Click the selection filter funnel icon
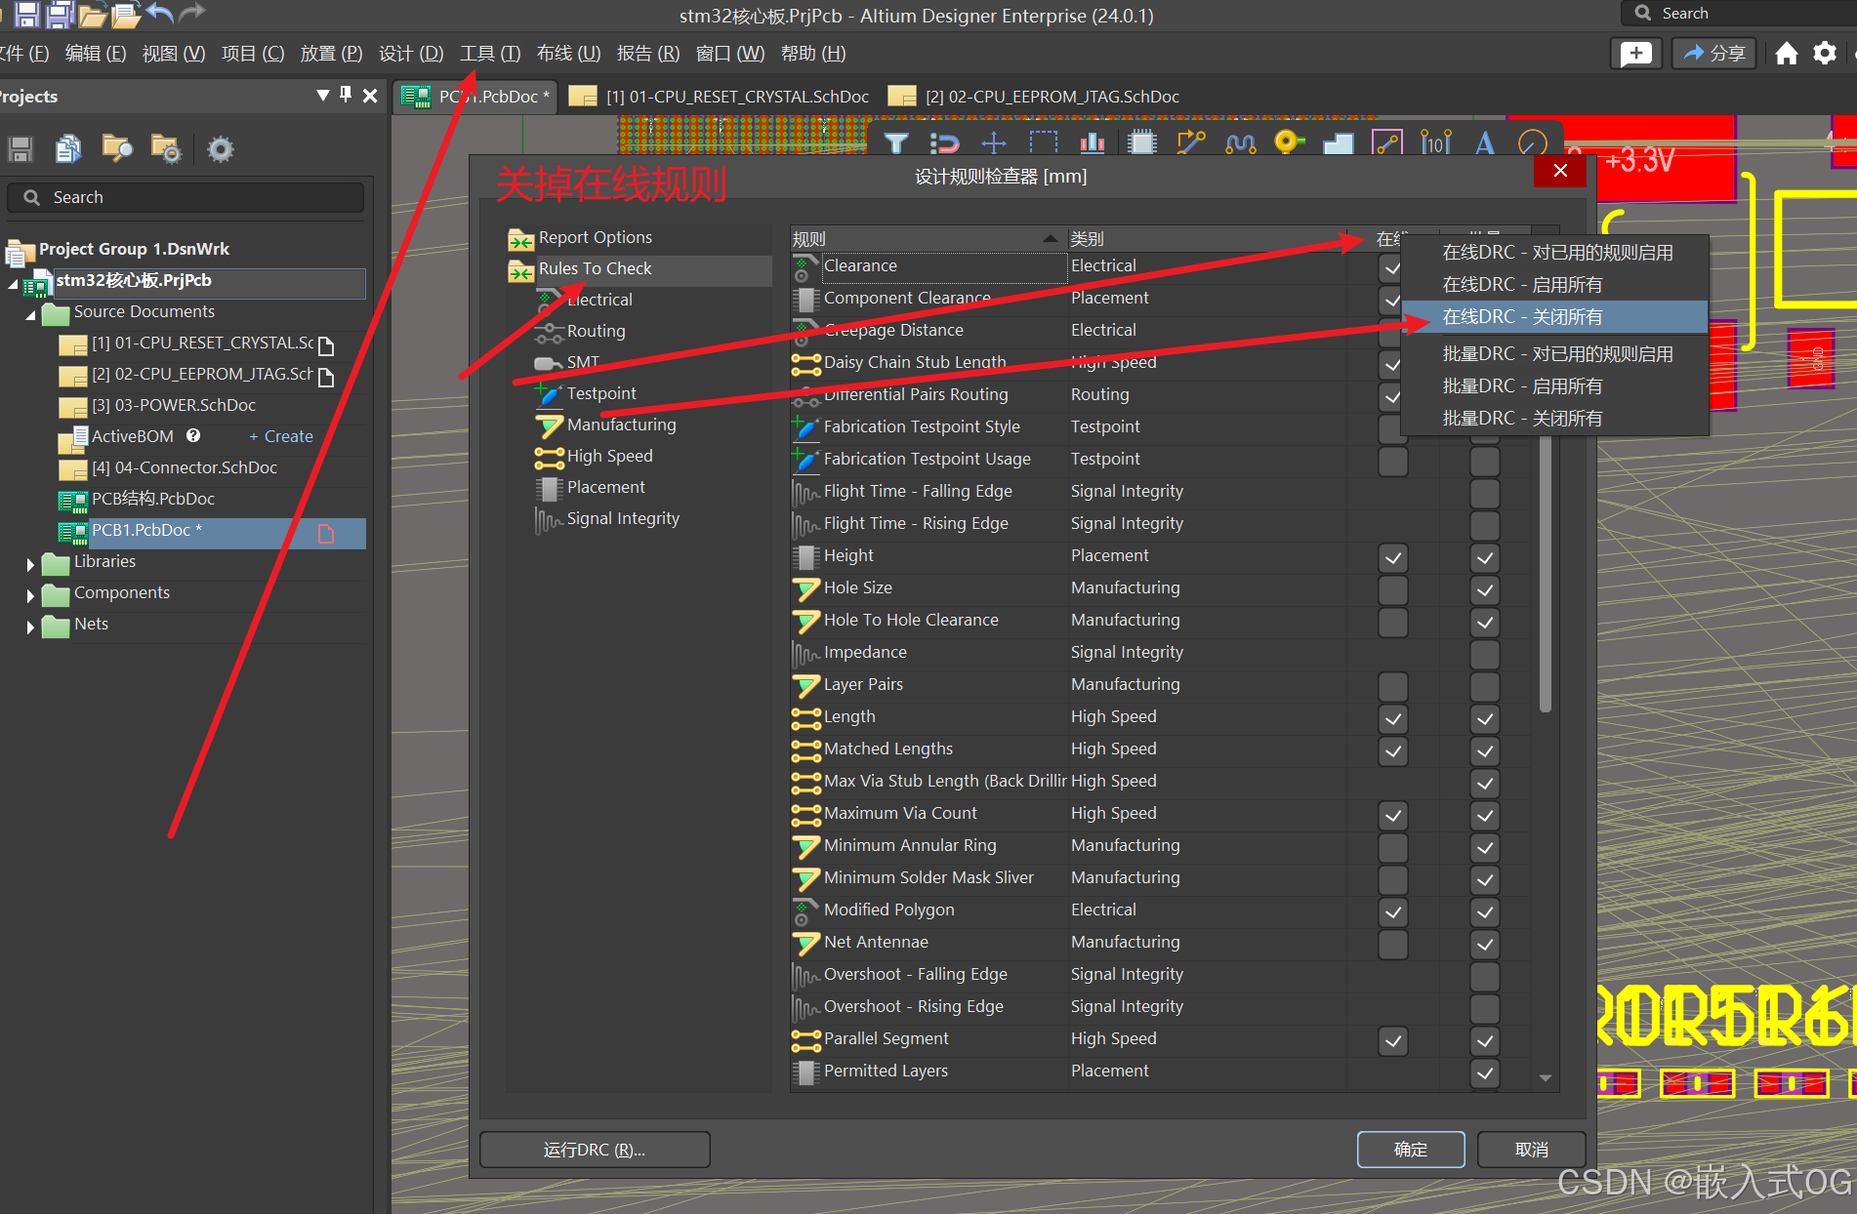The image size is (1857, 1214). pyautogui.click(x=896, y=143)
